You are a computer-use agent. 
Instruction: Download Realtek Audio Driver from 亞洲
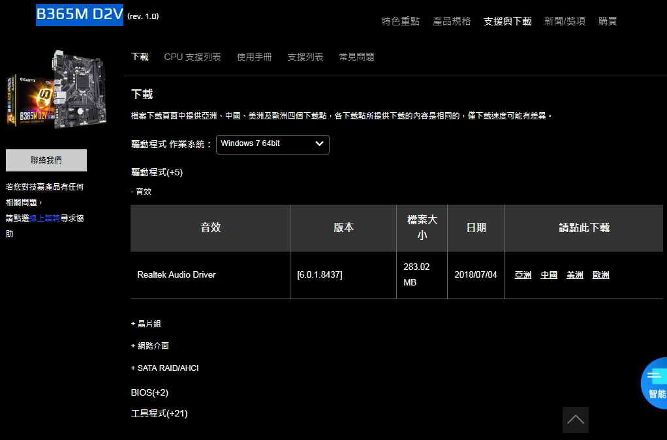pyautogui.click(x=523, y=275)
